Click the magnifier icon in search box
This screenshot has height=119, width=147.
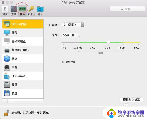click(122, 9)
